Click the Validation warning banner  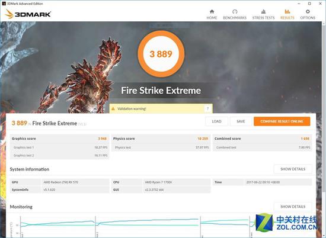[x=161, y=108]
